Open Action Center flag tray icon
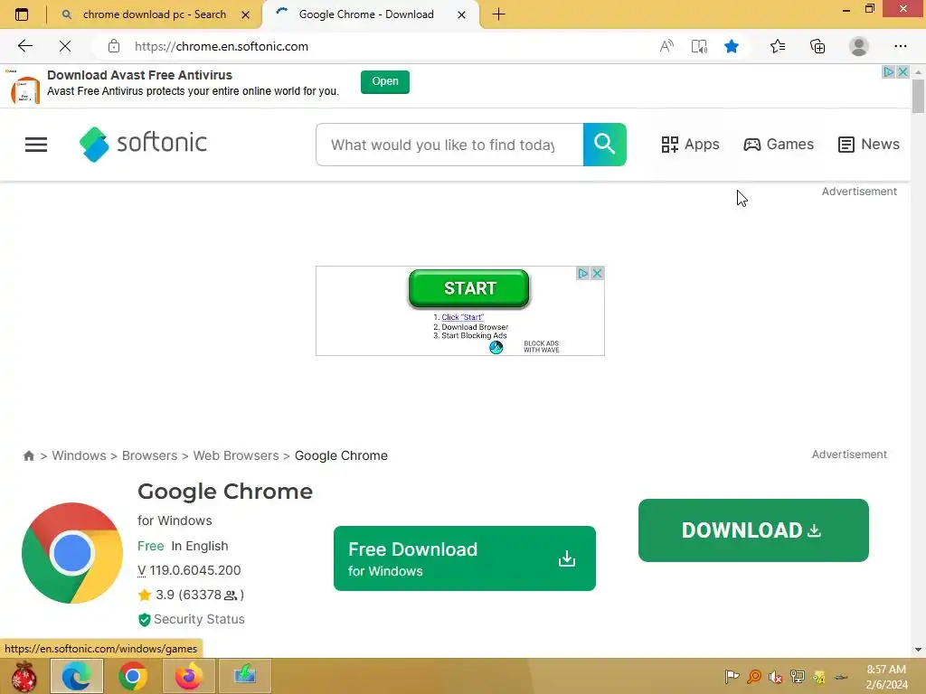The image size is (926, 694). [732, 676]
